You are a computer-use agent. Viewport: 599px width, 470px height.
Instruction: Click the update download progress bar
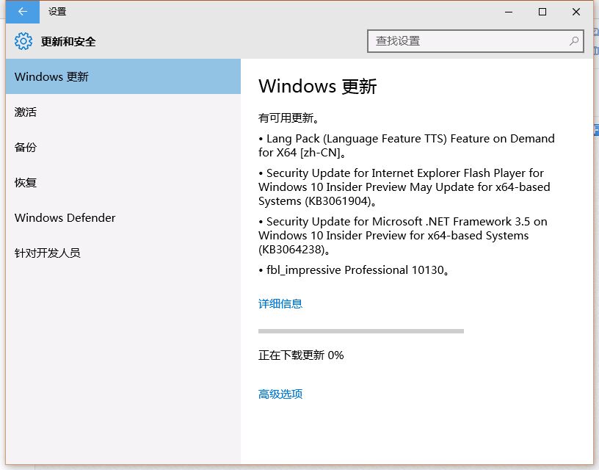[361, 331]
